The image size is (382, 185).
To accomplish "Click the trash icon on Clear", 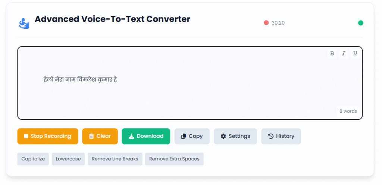I will click(91, 136).
